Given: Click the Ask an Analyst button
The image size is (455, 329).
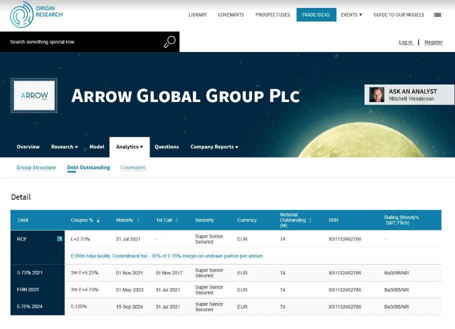Looking at the screenshot, I should 409,94.
